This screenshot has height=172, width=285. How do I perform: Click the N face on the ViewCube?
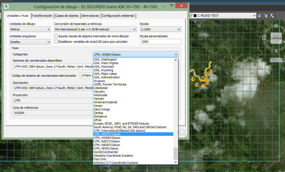click(x=276, y=26)
